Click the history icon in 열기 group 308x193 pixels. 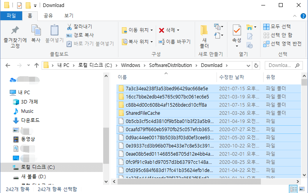(x=250, y=46)
